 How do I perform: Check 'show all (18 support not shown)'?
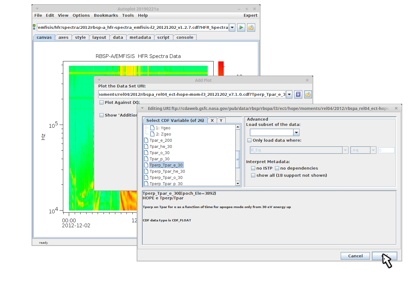tap(253, 175)
